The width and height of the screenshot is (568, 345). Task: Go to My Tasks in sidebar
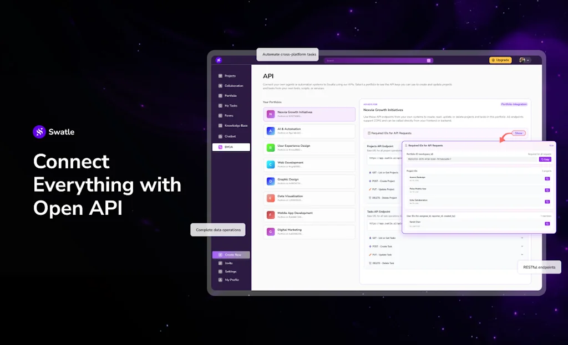231,106
